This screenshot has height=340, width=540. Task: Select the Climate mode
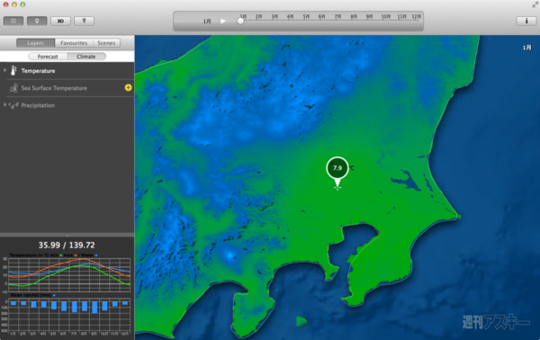click(86, 57)
